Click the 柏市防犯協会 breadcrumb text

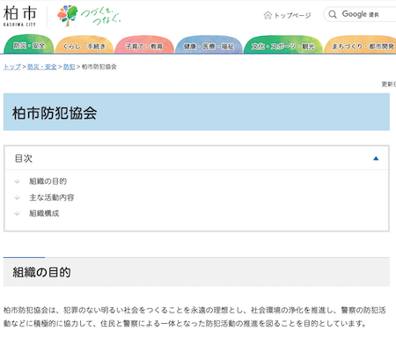[x=99, y=67]
